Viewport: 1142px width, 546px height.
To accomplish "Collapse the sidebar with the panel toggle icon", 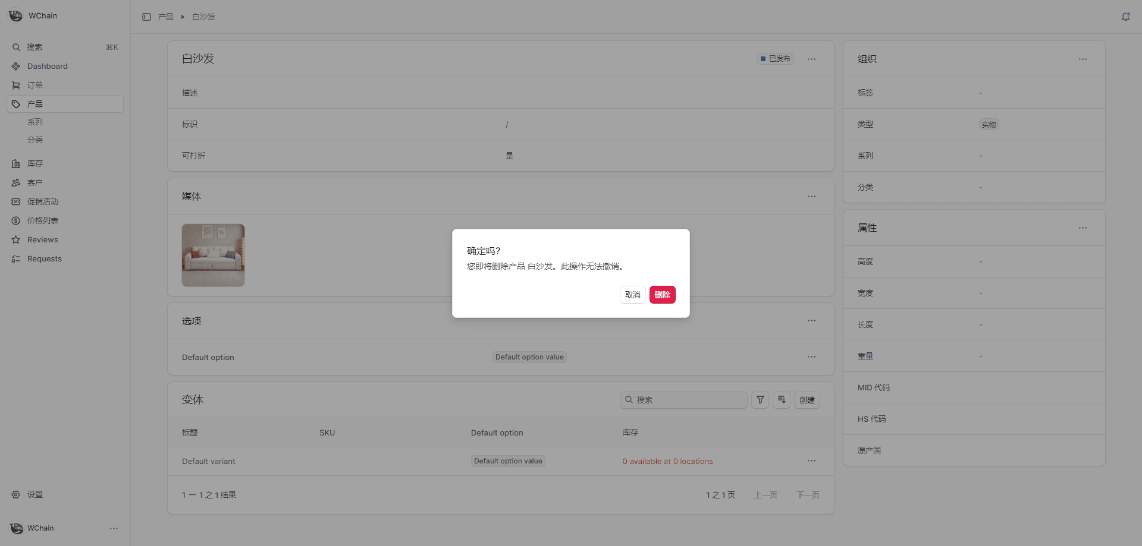I will (x=146, y=17).
